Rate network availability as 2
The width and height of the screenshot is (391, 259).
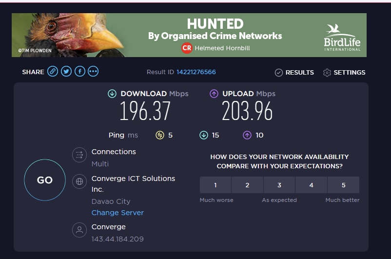[247, 185]
